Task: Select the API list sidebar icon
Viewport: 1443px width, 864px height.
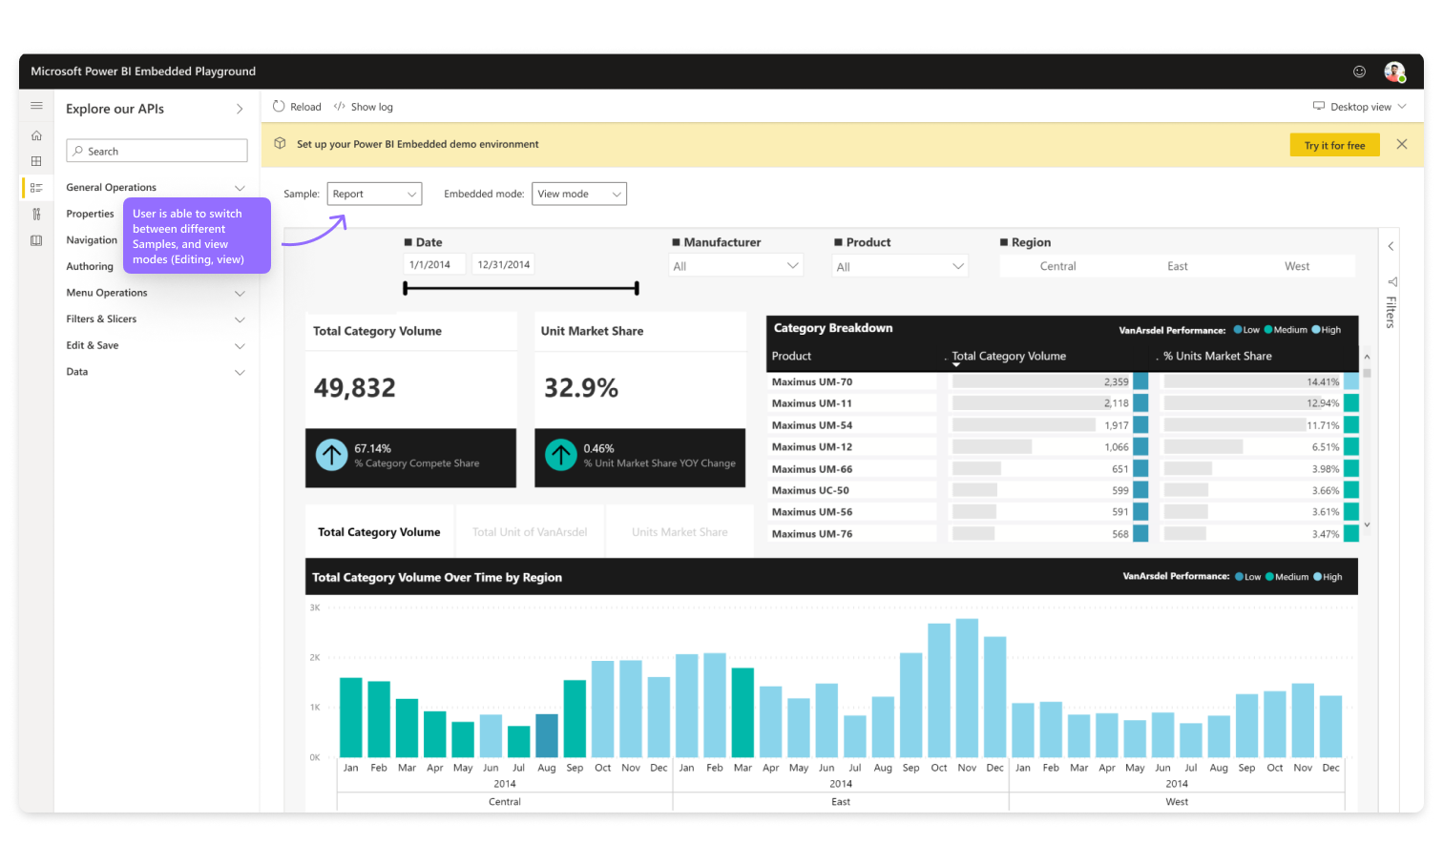Action: (x=36, y=188)
